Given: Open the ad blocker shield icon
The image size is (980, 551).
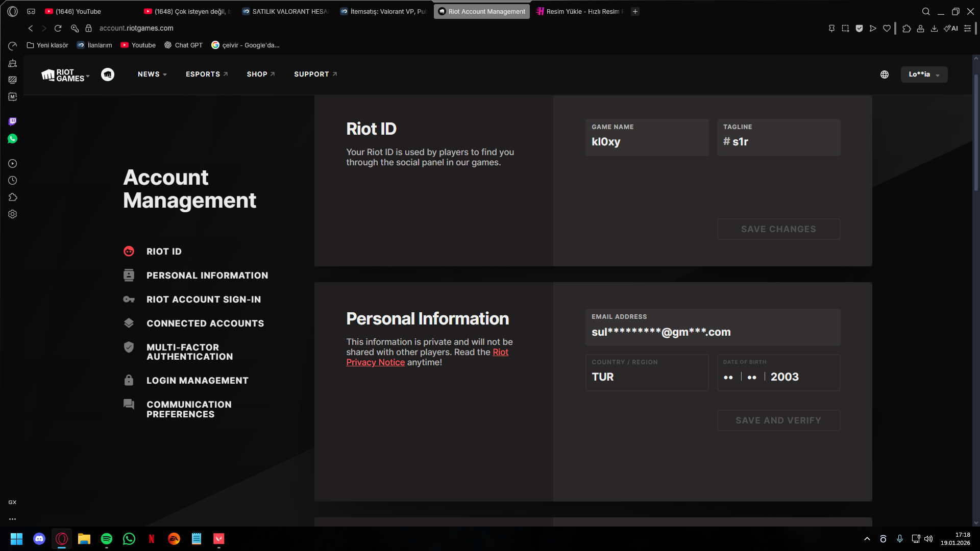Looking at the screenshot, I should pos(859,29).
